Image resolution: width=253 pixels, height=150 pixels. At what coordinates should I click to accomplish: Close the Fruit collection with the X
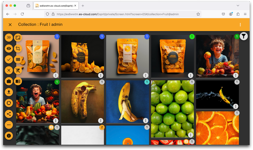(x=10, y=25)
